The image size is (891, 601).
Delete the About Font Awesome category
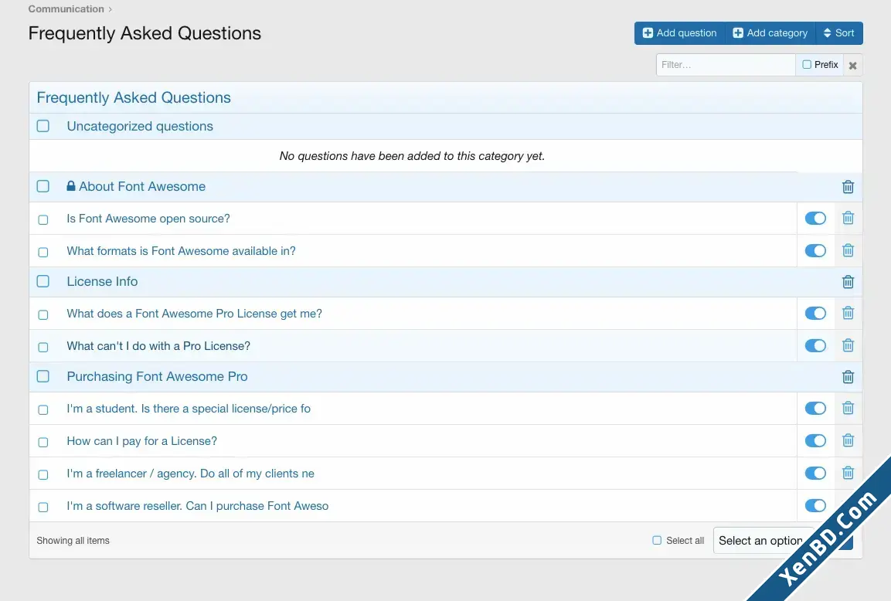(848, 187)
